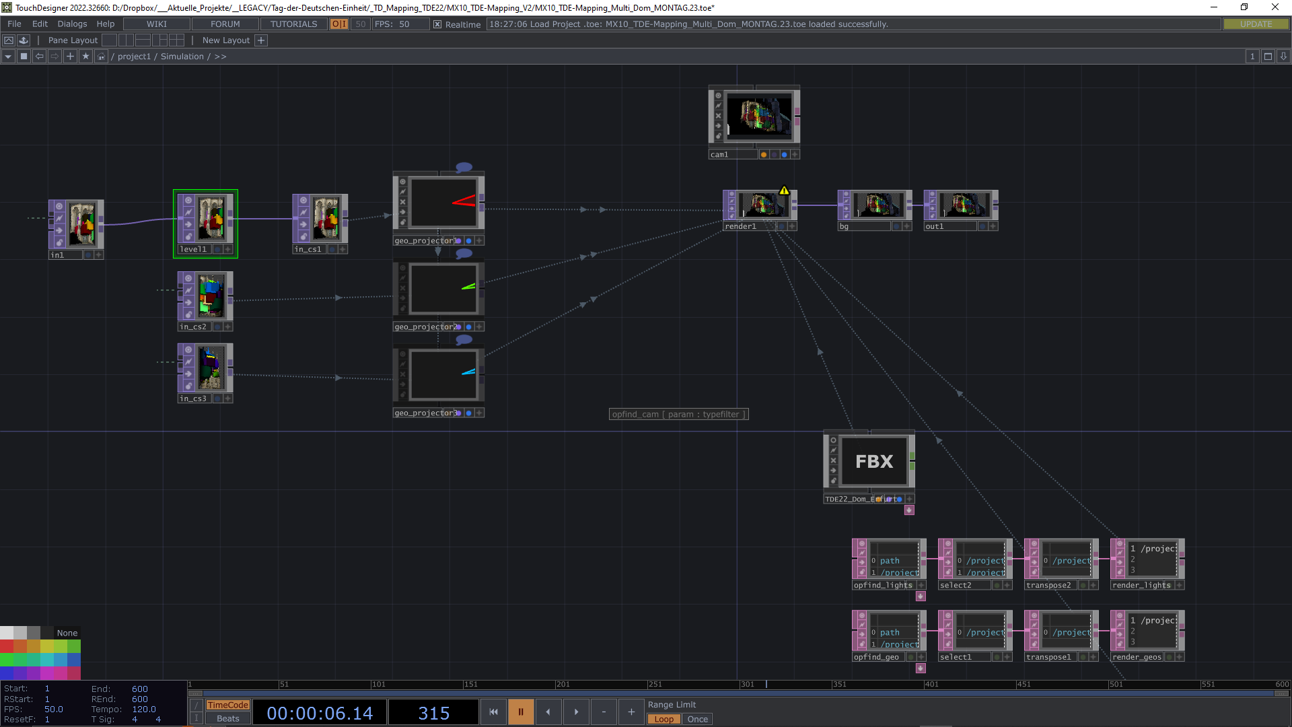Click the home icon in the path bar
The height and width of the screenshot is (727, 1292).
(101, 57)
